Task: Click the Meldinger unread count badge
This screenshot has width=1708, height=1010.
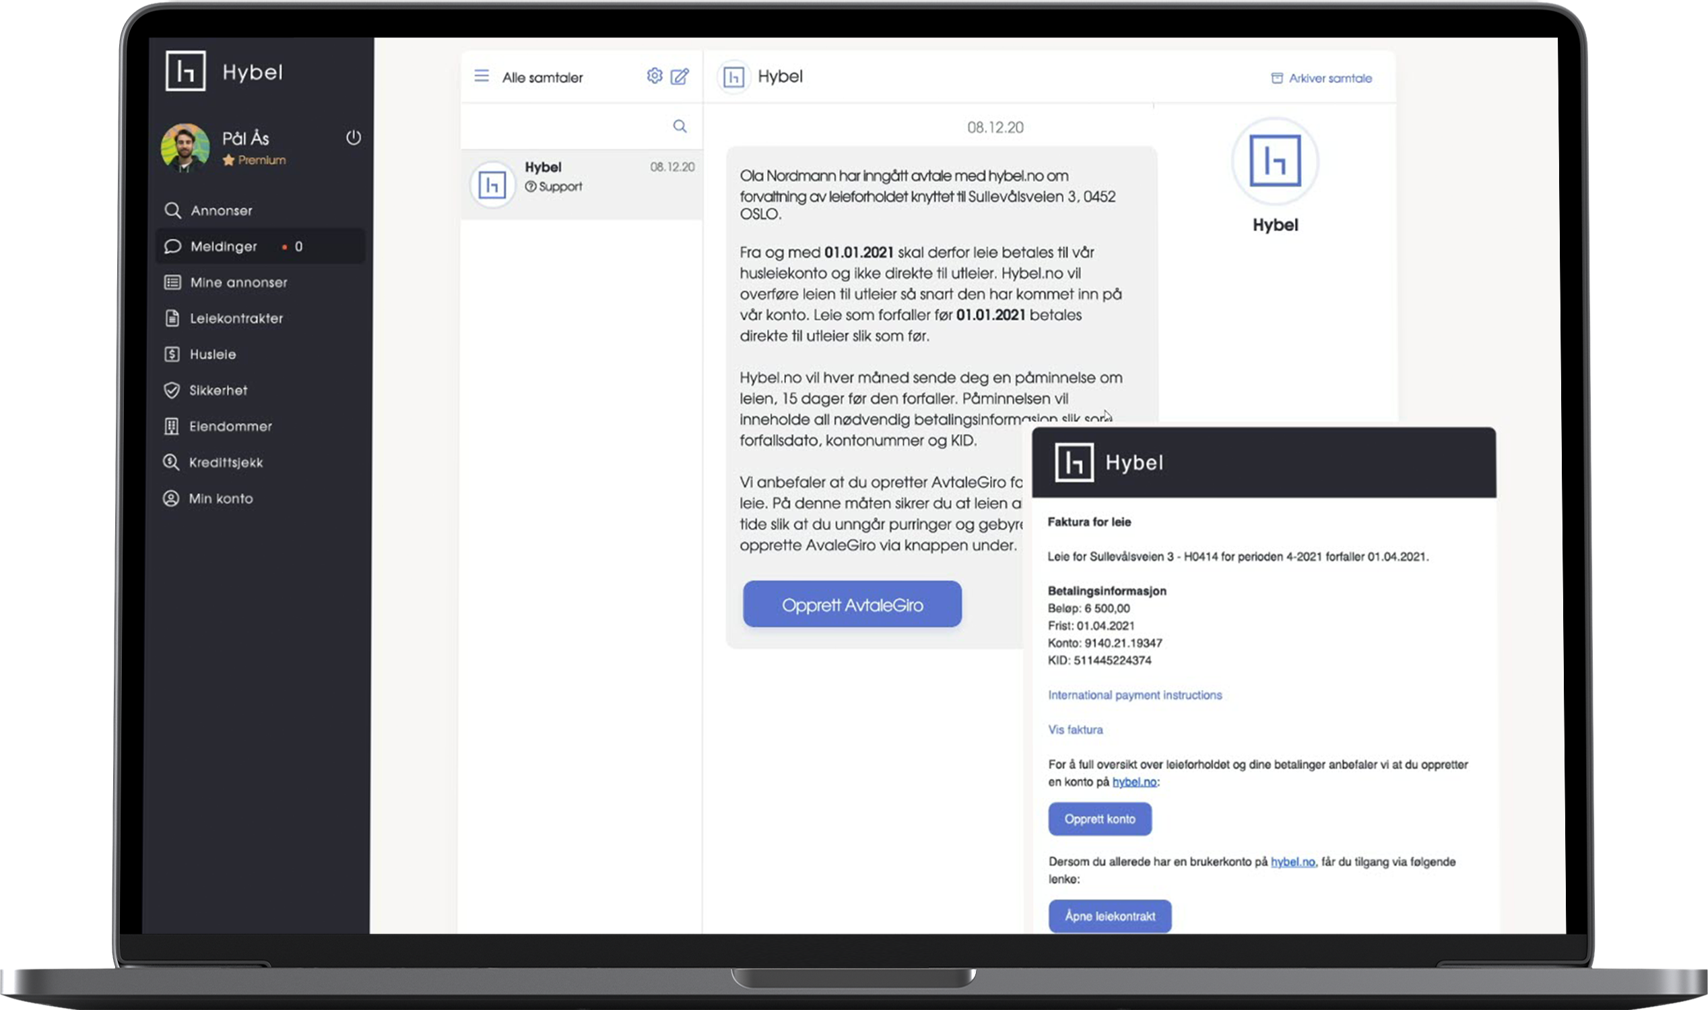Action: tap(293, 246)
